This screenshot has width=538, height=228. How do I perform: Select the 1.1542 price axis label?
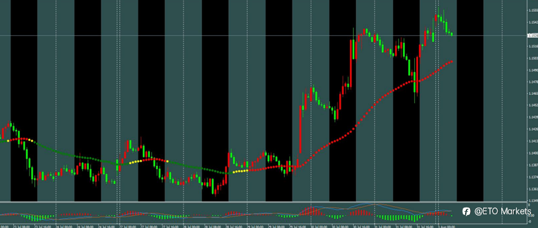[533, 22]
